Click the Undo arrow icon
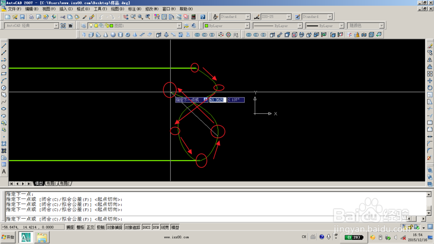This screenshot has height=244, width=434. (x=102, y=17)
